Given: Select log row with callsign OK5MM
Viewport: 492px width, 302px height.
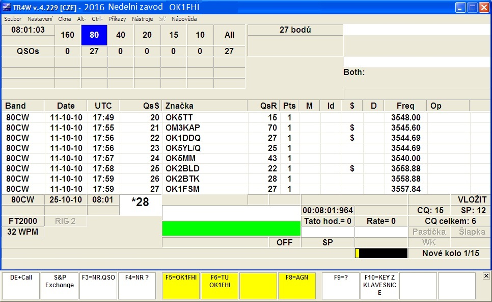Looking at the screenshot, I should tap(247, 158).
